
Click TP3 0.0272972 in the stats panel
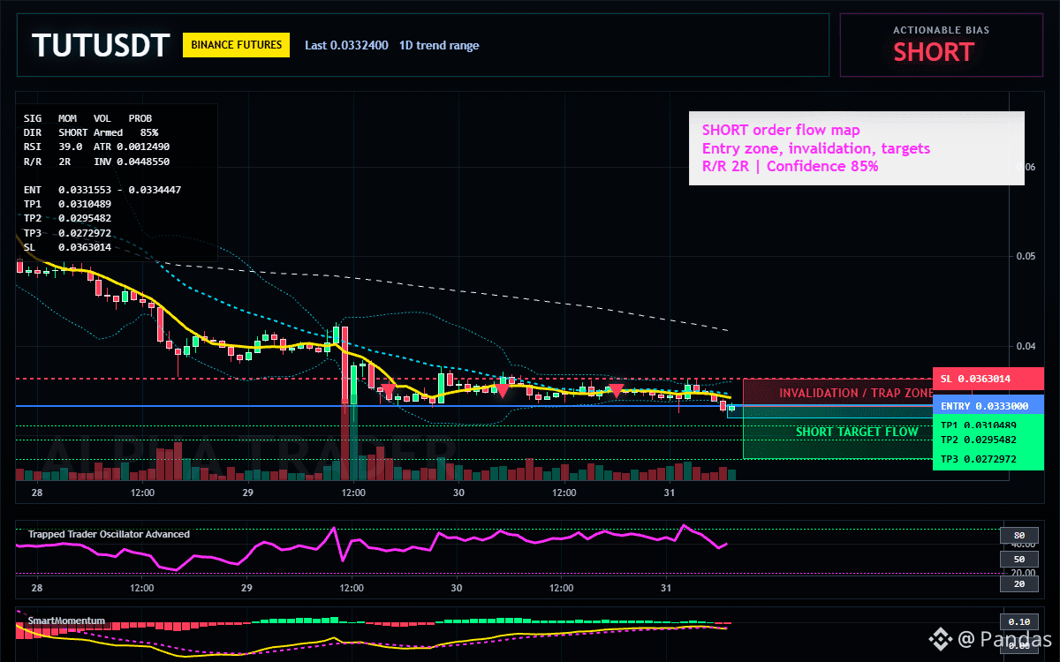tap(67, 232)
